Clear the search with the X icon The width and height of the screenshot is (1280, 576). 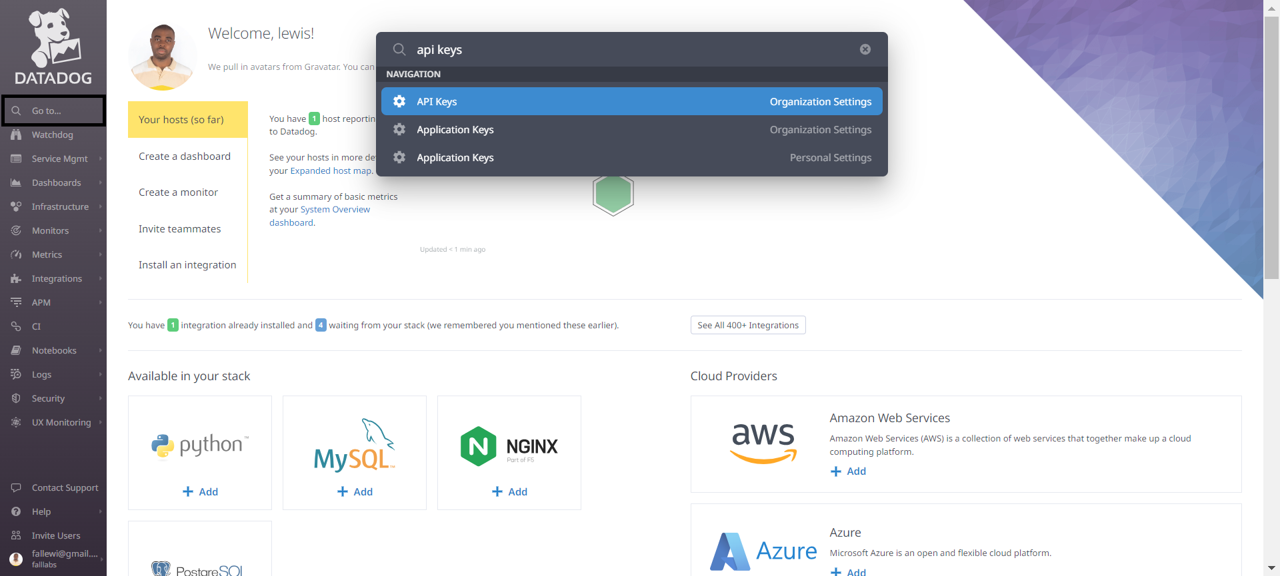[865, 49]
